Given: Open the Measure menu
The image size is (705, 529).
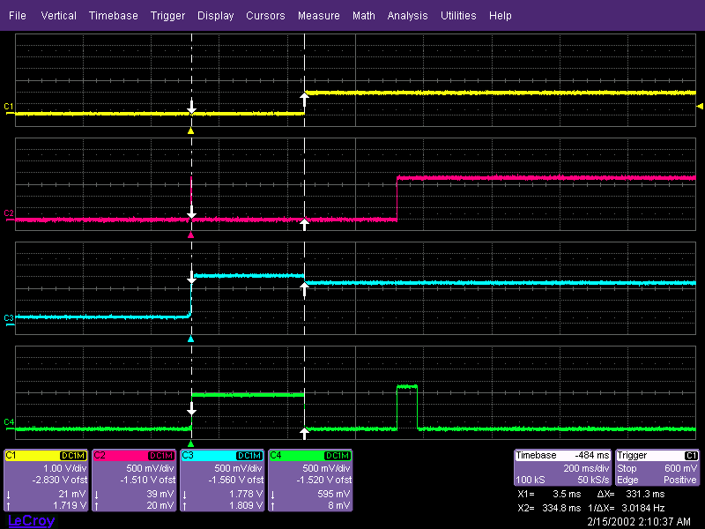Looking at the screenshot, I should click(x=319, y=16).
